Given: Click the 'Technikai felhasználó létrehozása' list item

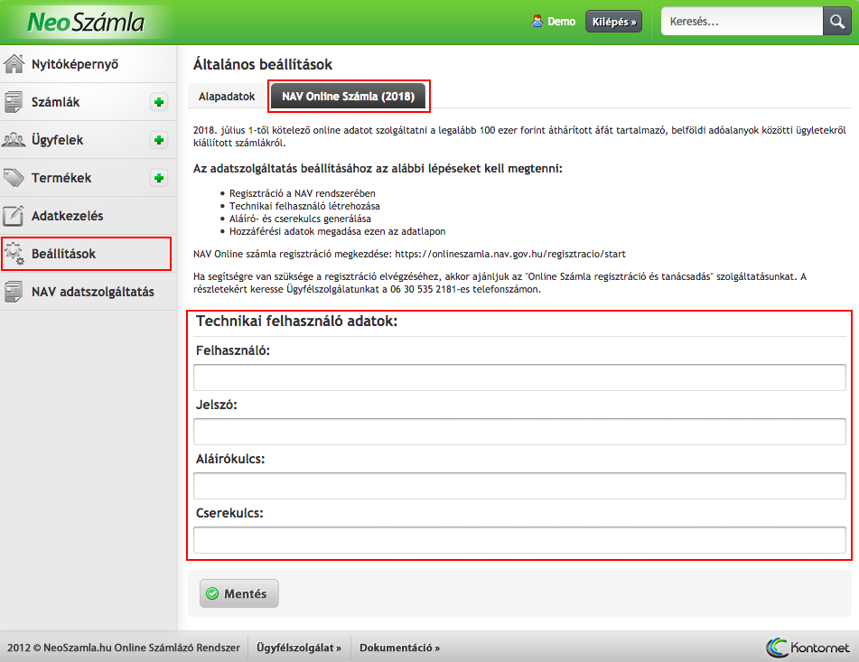Looking at the screenshot, I should (x=304, y=206).
